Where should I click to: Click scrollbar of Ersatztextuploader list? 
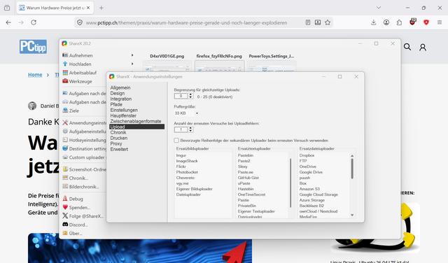[x=290, y=183]
